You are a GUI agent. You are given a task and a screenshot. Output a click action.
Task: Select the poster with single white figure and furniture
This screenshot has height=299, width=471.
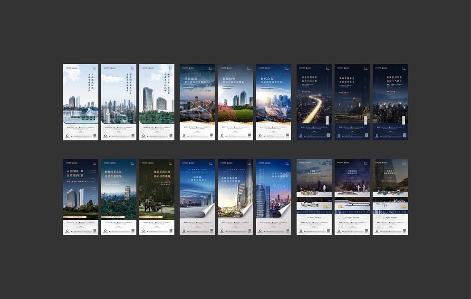click(x=314, y=197)
